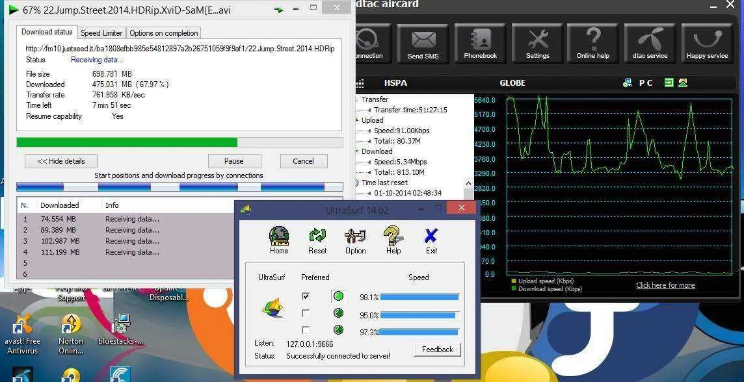Open Norton Online desktop shortcut
744x382 pixels.
71,335
